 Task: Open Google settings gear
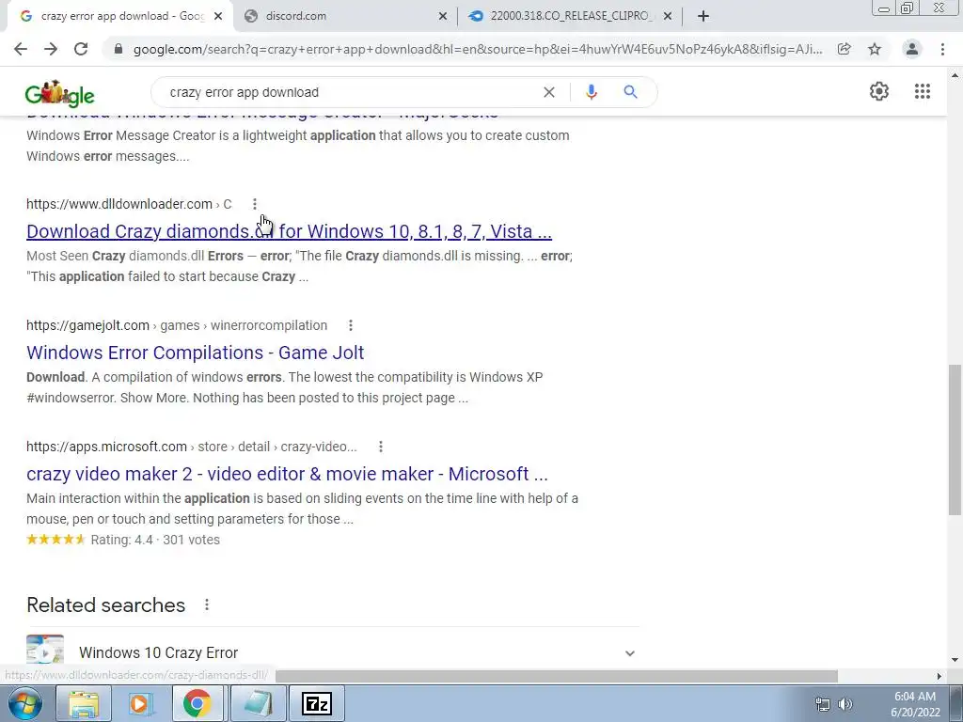coord(879,91)
